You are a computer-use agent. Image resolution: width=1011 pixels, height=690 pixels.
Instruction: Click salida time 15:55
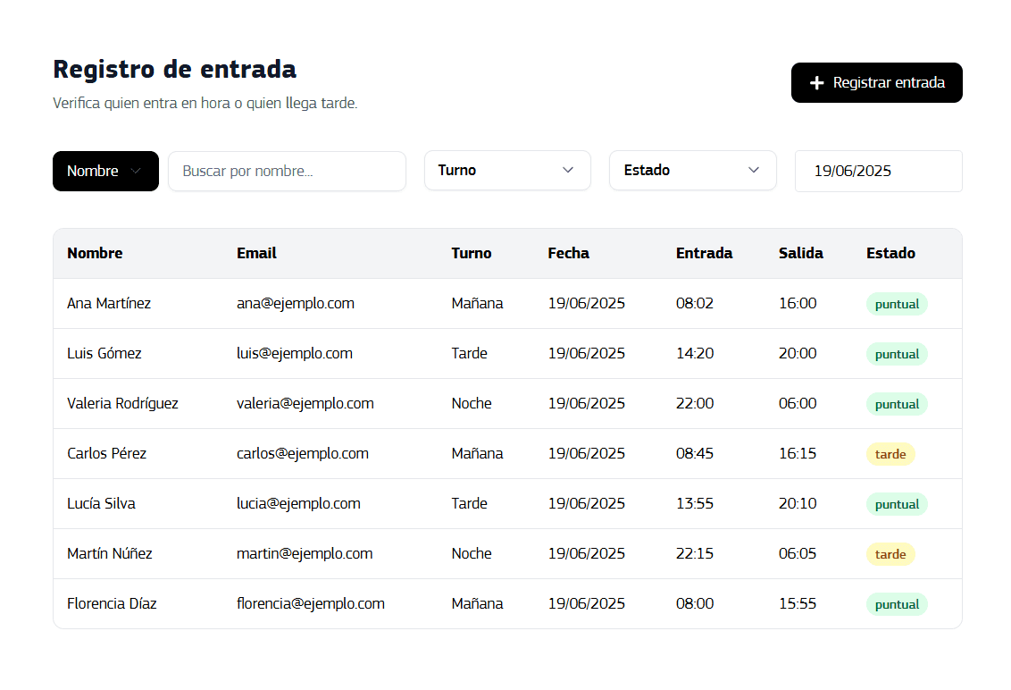pos(798,603)
